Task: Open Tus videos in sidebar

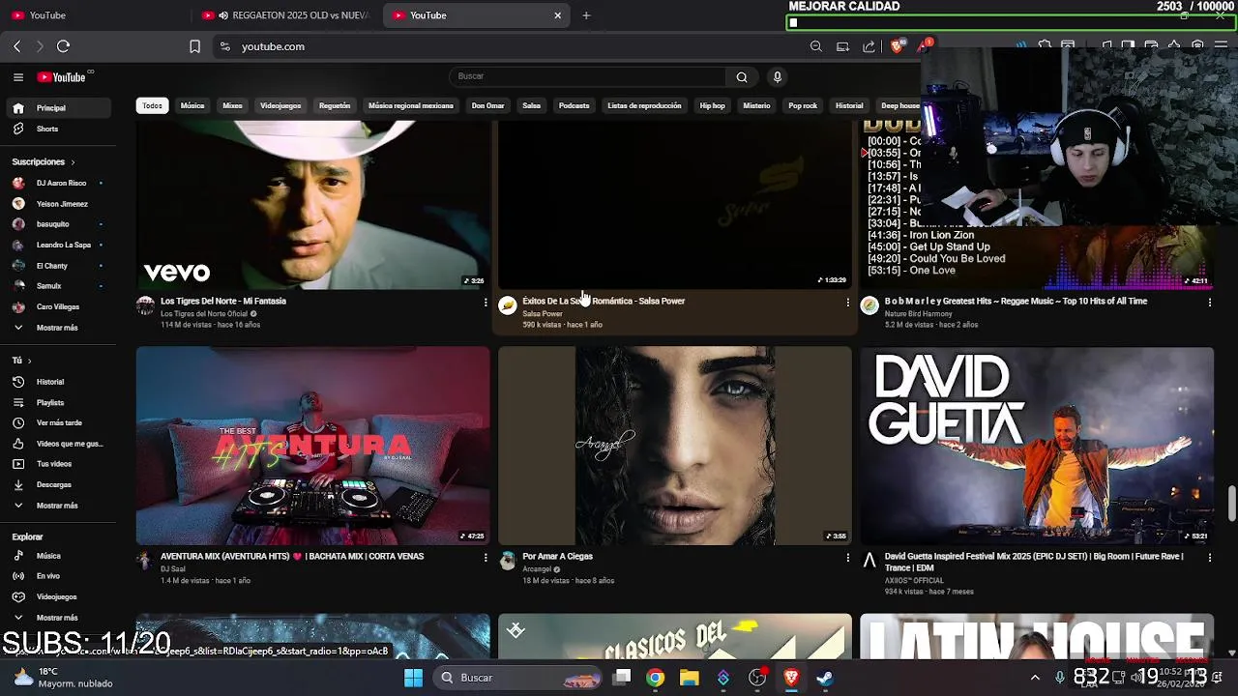Action: click(58, 464)
